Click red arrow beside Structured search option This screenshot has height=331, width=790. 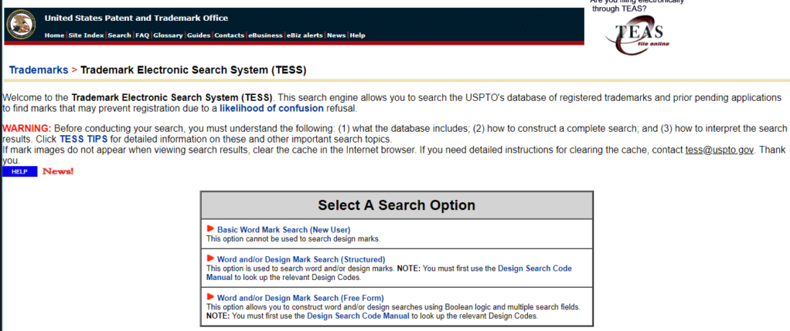[210, 258]
